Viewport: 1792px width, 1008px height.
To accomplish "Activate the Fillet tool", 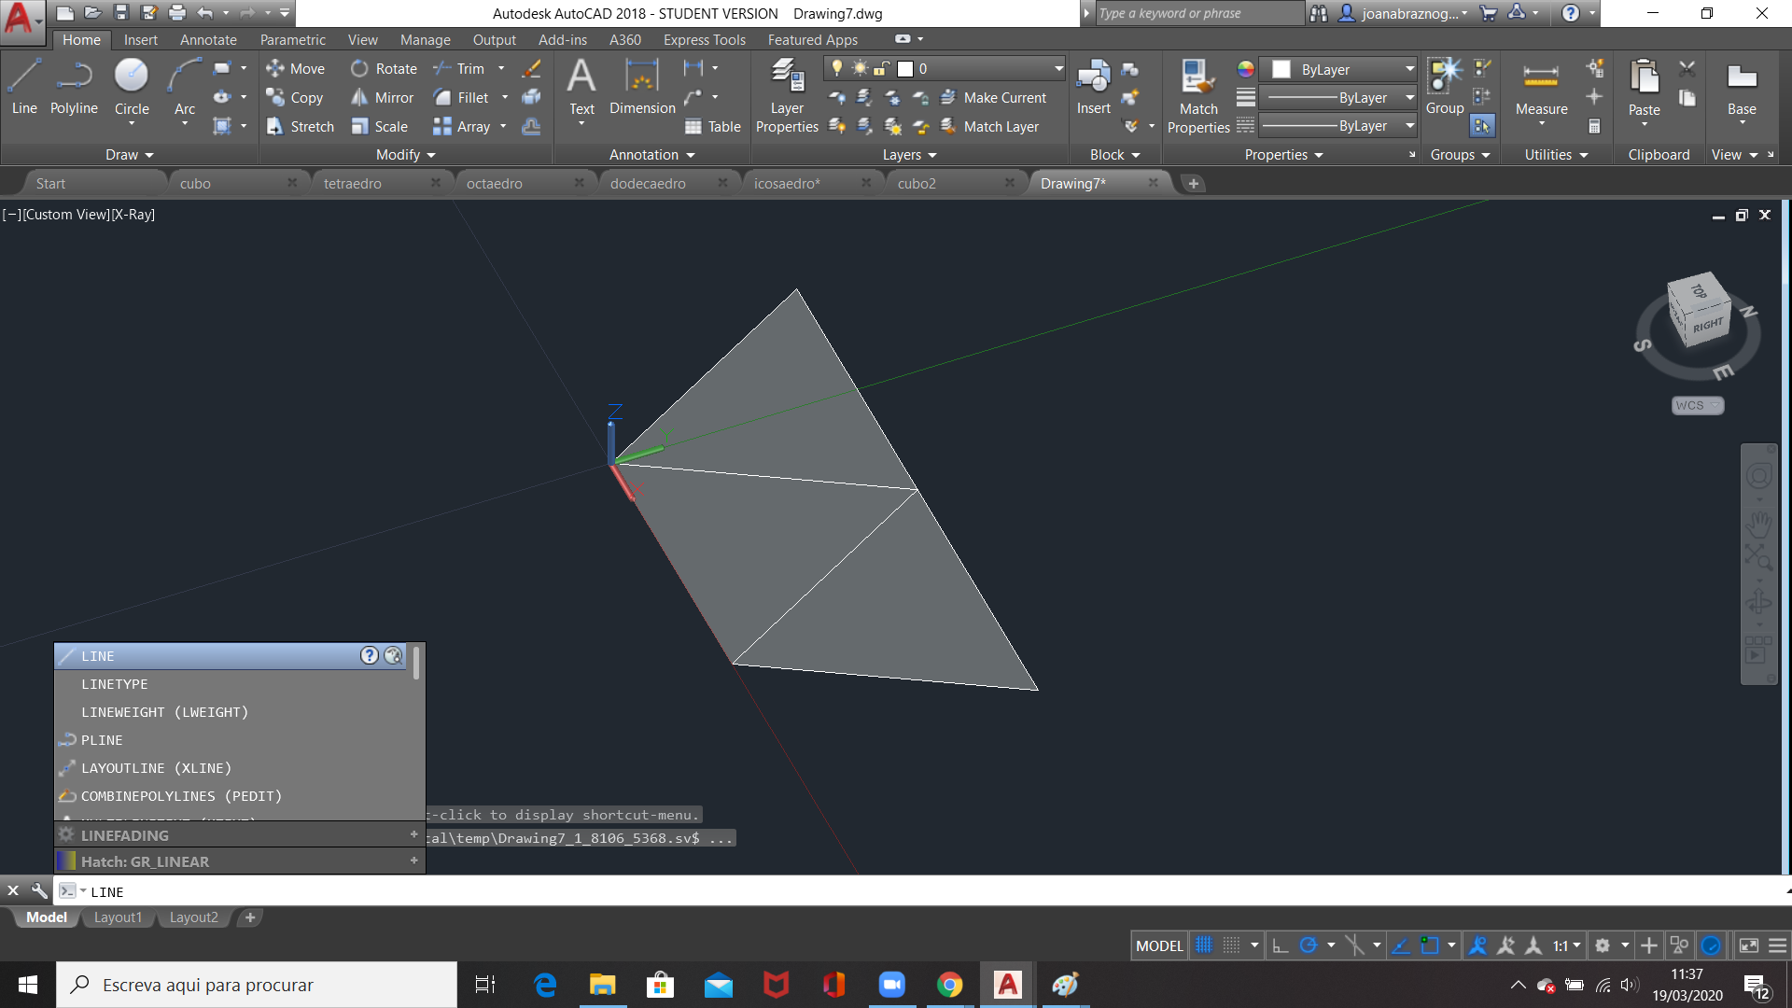I will coord(461,98).
